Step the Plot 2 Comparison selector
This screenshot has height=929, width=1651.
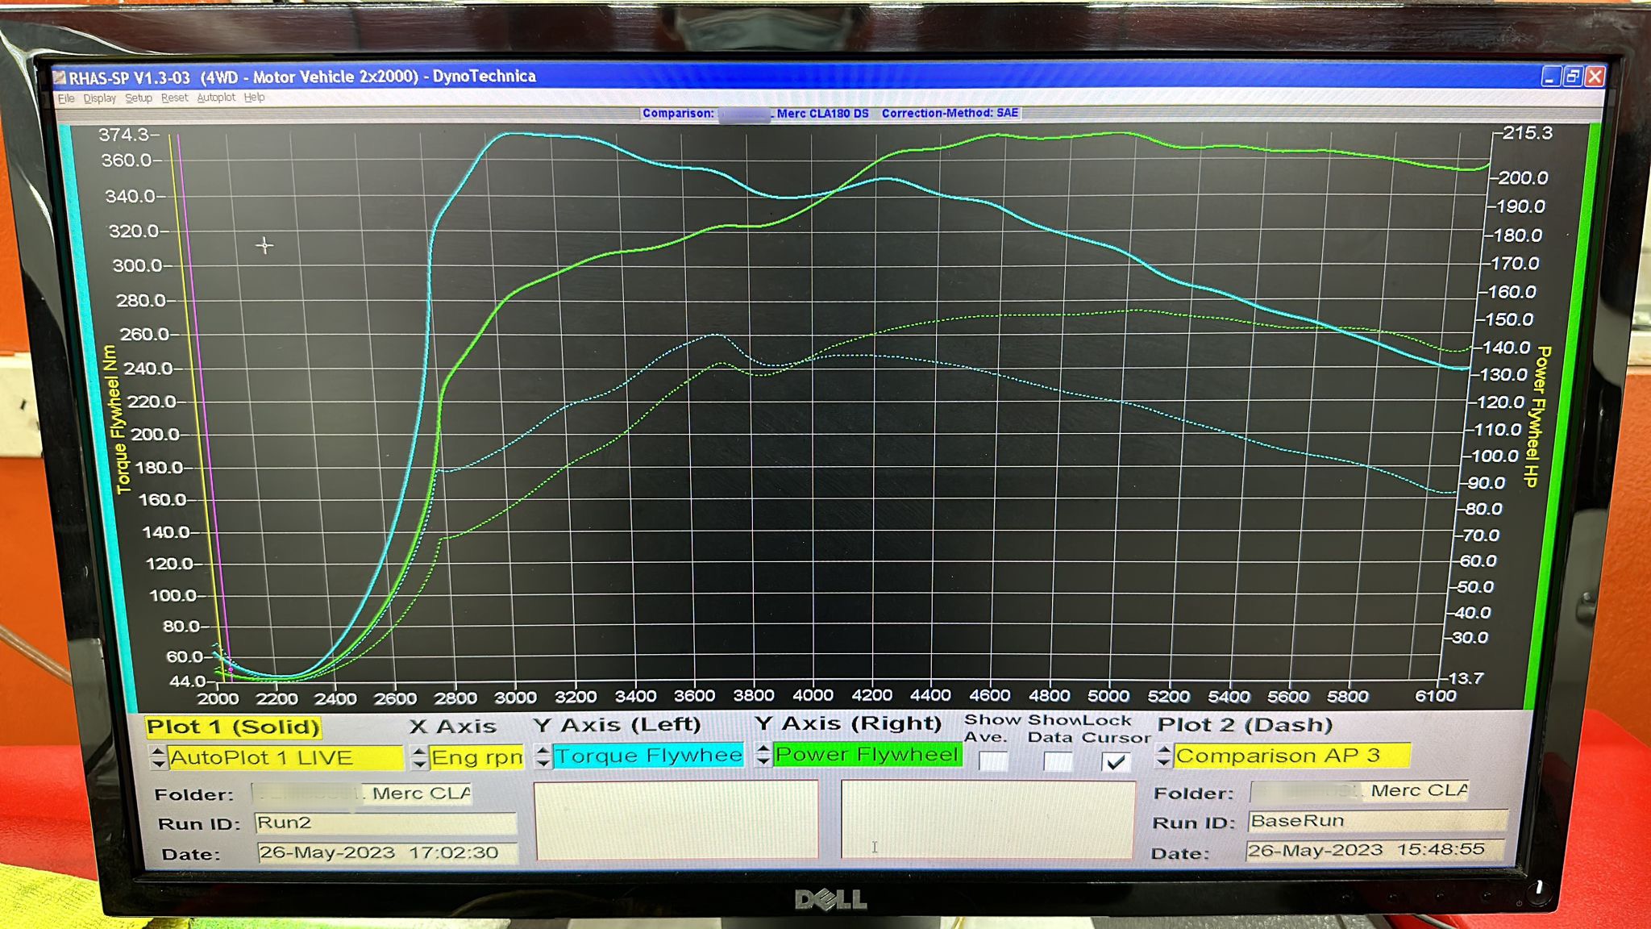pyautogui.click(x=1162, y=756)
